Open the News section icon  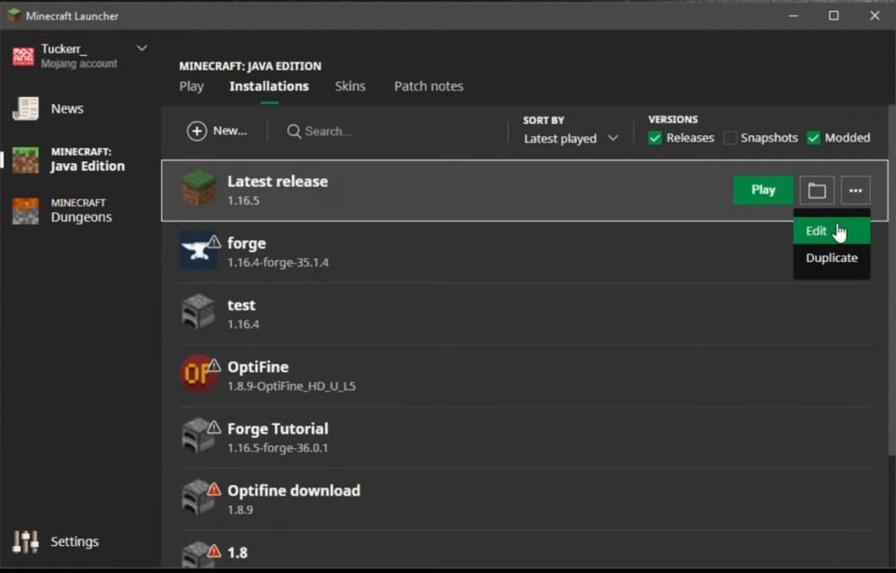click(26, 109)
